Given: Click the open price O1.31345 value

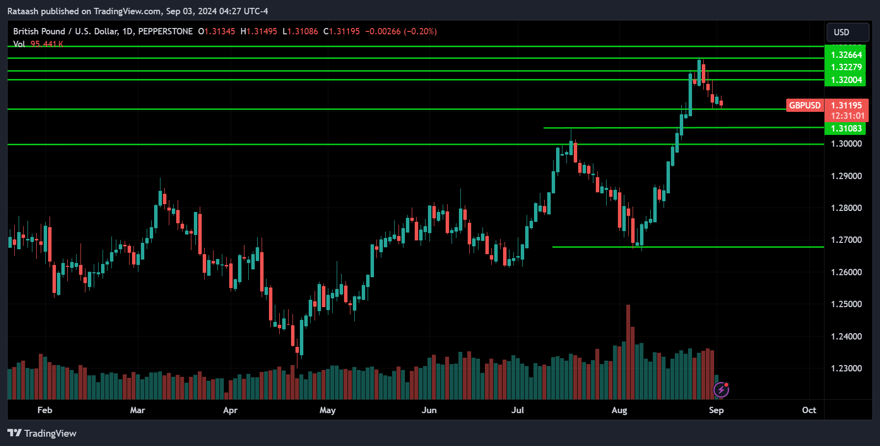Looking at the screenshot, I should pyautogui.click(x=216, y=31).
